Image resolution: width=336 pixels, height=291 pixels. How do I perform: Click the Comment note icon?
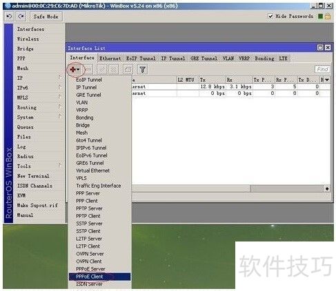coord(128,69)
